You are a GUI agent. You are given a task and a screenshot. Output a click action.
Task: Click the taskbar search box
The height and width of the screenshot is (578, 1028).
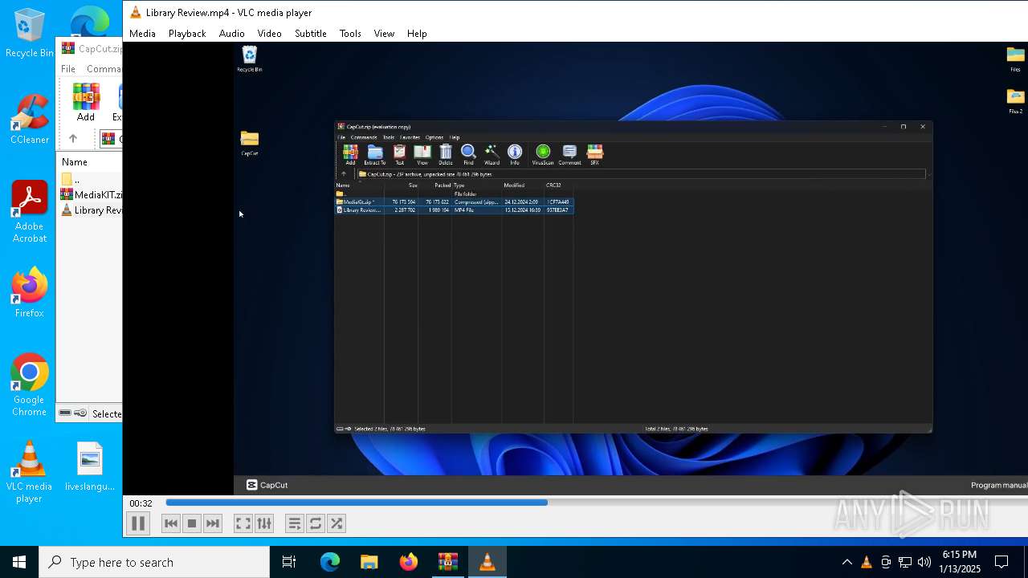click(154, 562)
